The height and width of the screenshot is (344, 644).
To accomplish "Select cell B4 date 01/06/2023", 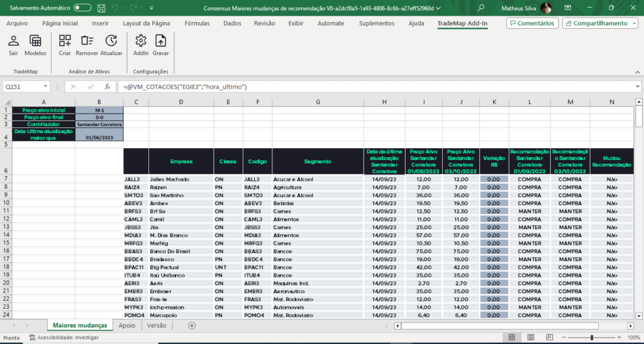I will 99,134.
